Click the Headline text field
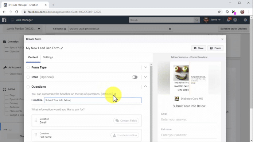The image size is (253, 142). point(93,100)
